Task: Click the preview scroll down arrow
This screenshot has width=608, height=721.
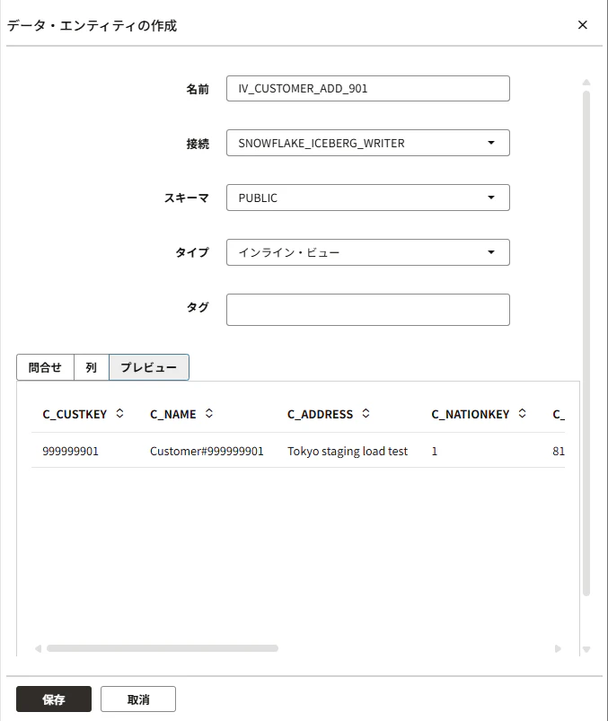Action: tap(586, 650)
